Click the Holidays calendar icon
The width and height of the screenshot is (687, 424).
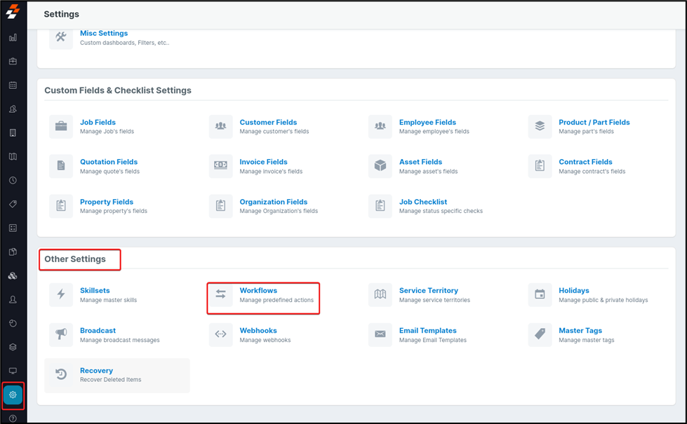(x=540, y=294)
